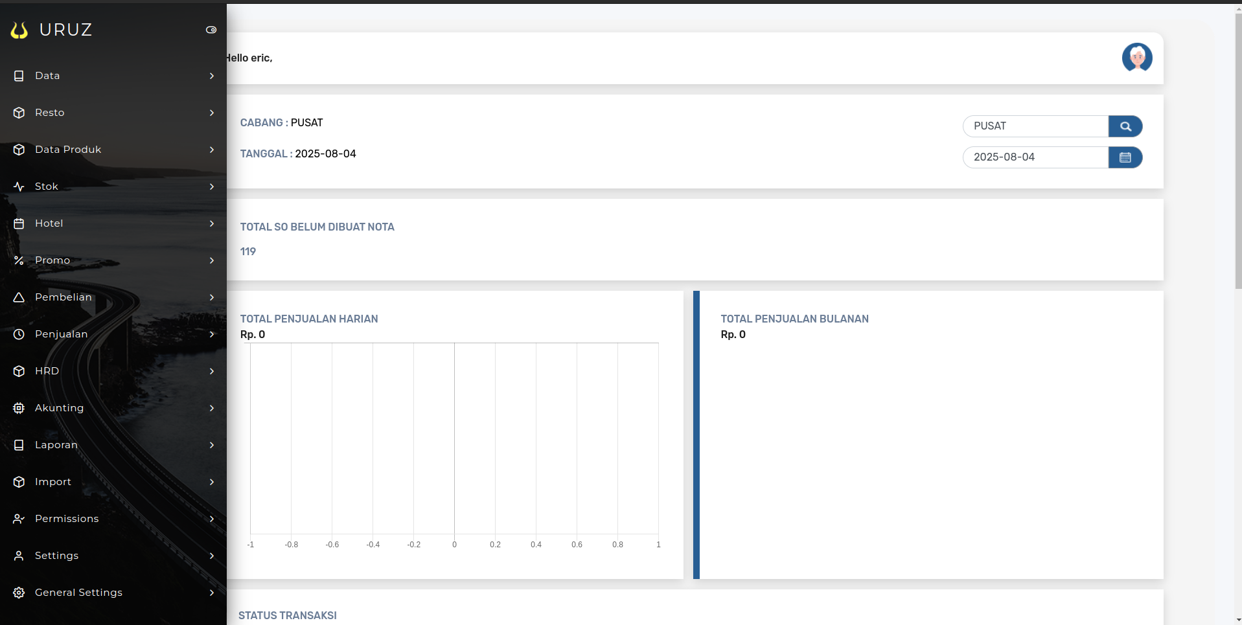Click the URUZ flame logo icon
The image size is (1242, 625).
pos(19,30)
